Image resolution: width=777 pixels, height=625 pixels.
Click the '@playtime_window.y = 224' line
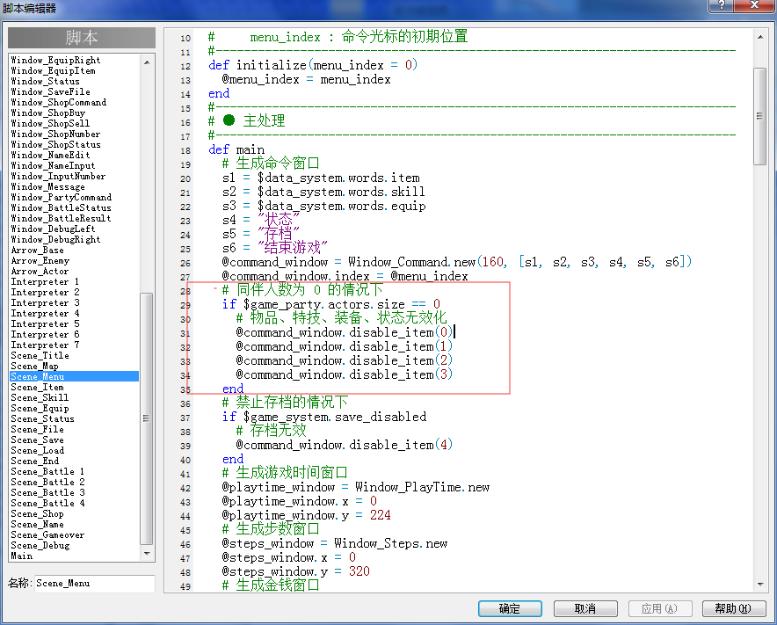click(306, 515)
